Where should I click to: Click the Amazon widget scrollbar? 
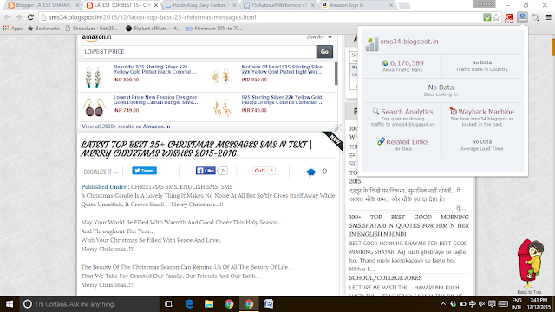pyautogui.click(x=336, y=74)
